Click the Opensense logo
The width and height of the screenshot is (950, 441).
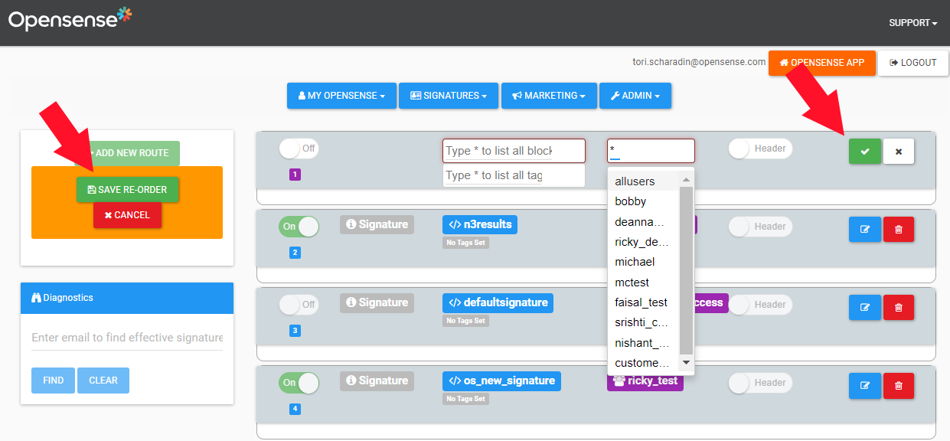(x=70, y=18)
